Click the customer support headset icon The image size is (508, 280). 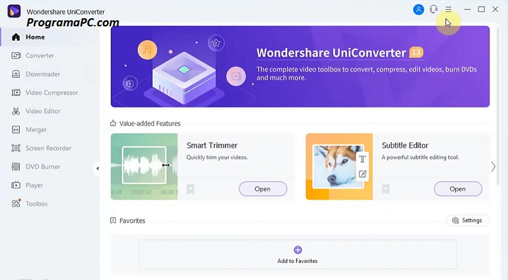click(x=433, y=9)
